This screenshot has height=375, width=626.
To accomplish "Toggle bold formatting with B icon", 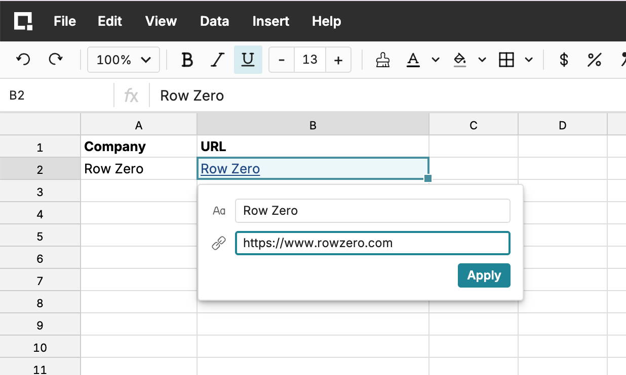I will coord(187,60).
